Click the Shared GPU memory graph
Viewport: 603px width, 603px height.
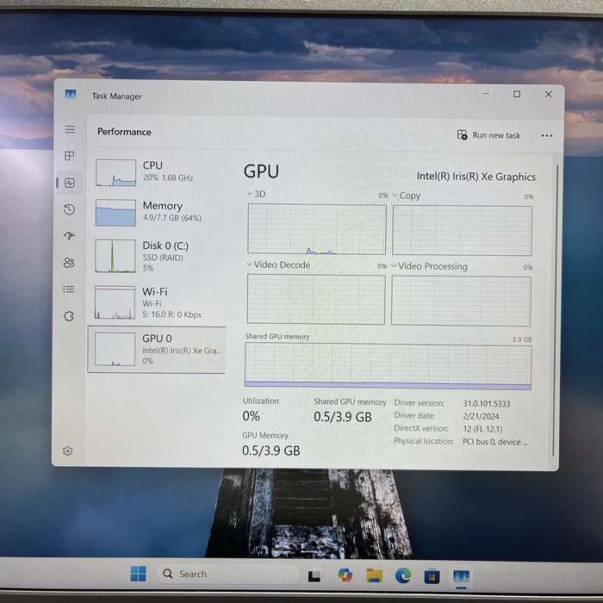coord(388,366)
